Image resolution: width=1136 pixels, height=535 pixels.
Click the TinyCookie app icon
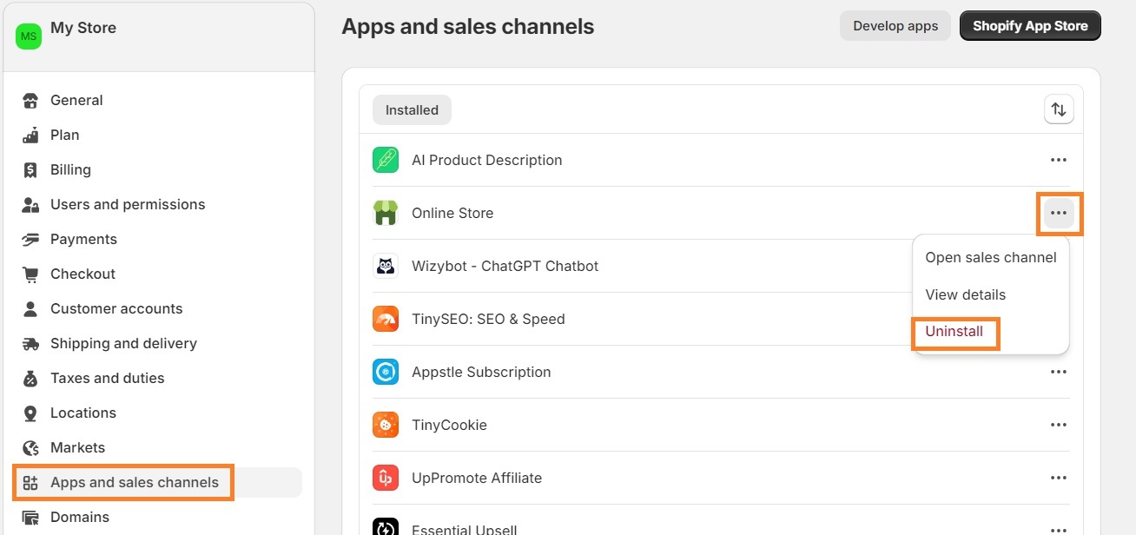385,425
